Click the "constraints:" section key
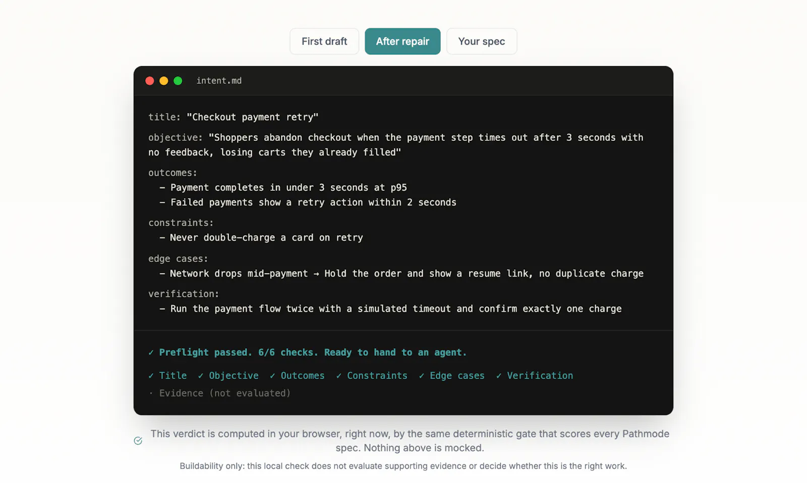Screen dimensions: 807x483 181,223
